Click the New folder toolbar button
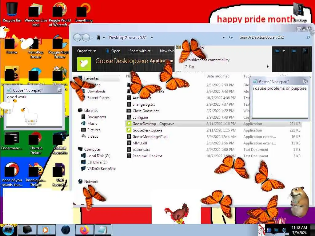The image size is (315, 236). point(167,51)
